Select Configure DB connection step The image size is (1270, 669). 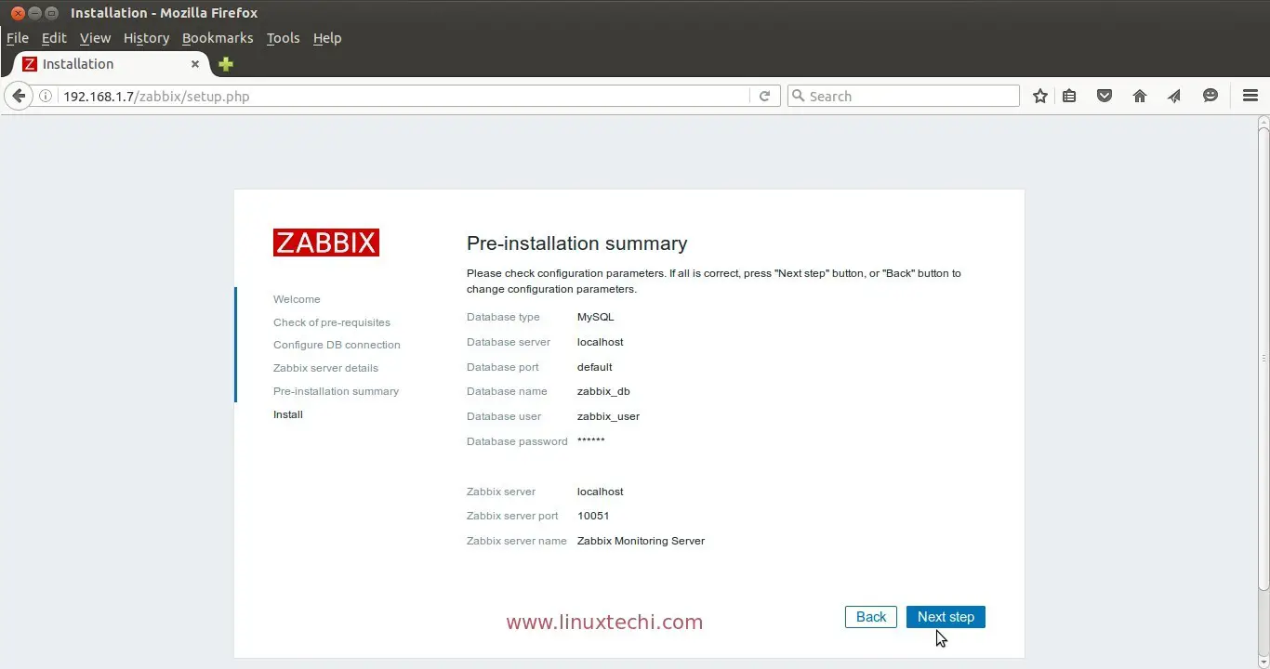pos(337,345)
